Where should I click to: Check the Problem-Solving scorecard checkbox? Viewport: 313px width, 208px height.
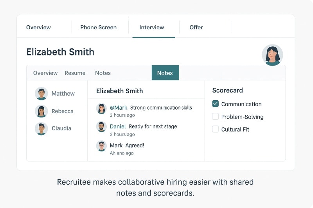coord(215,116)
